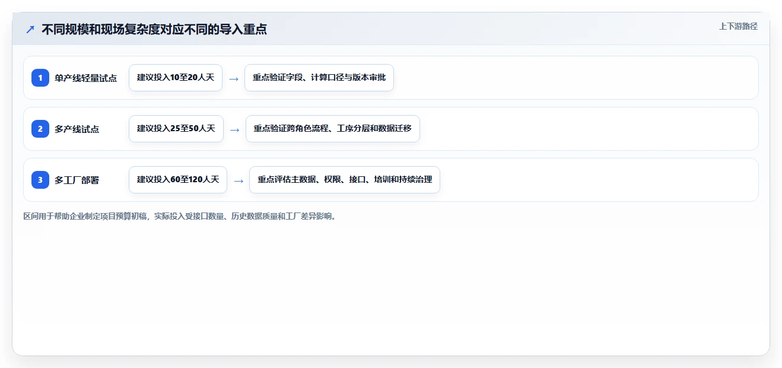
Task: Select the 单产线轻量试点 row label
Action: coord(86,78)
